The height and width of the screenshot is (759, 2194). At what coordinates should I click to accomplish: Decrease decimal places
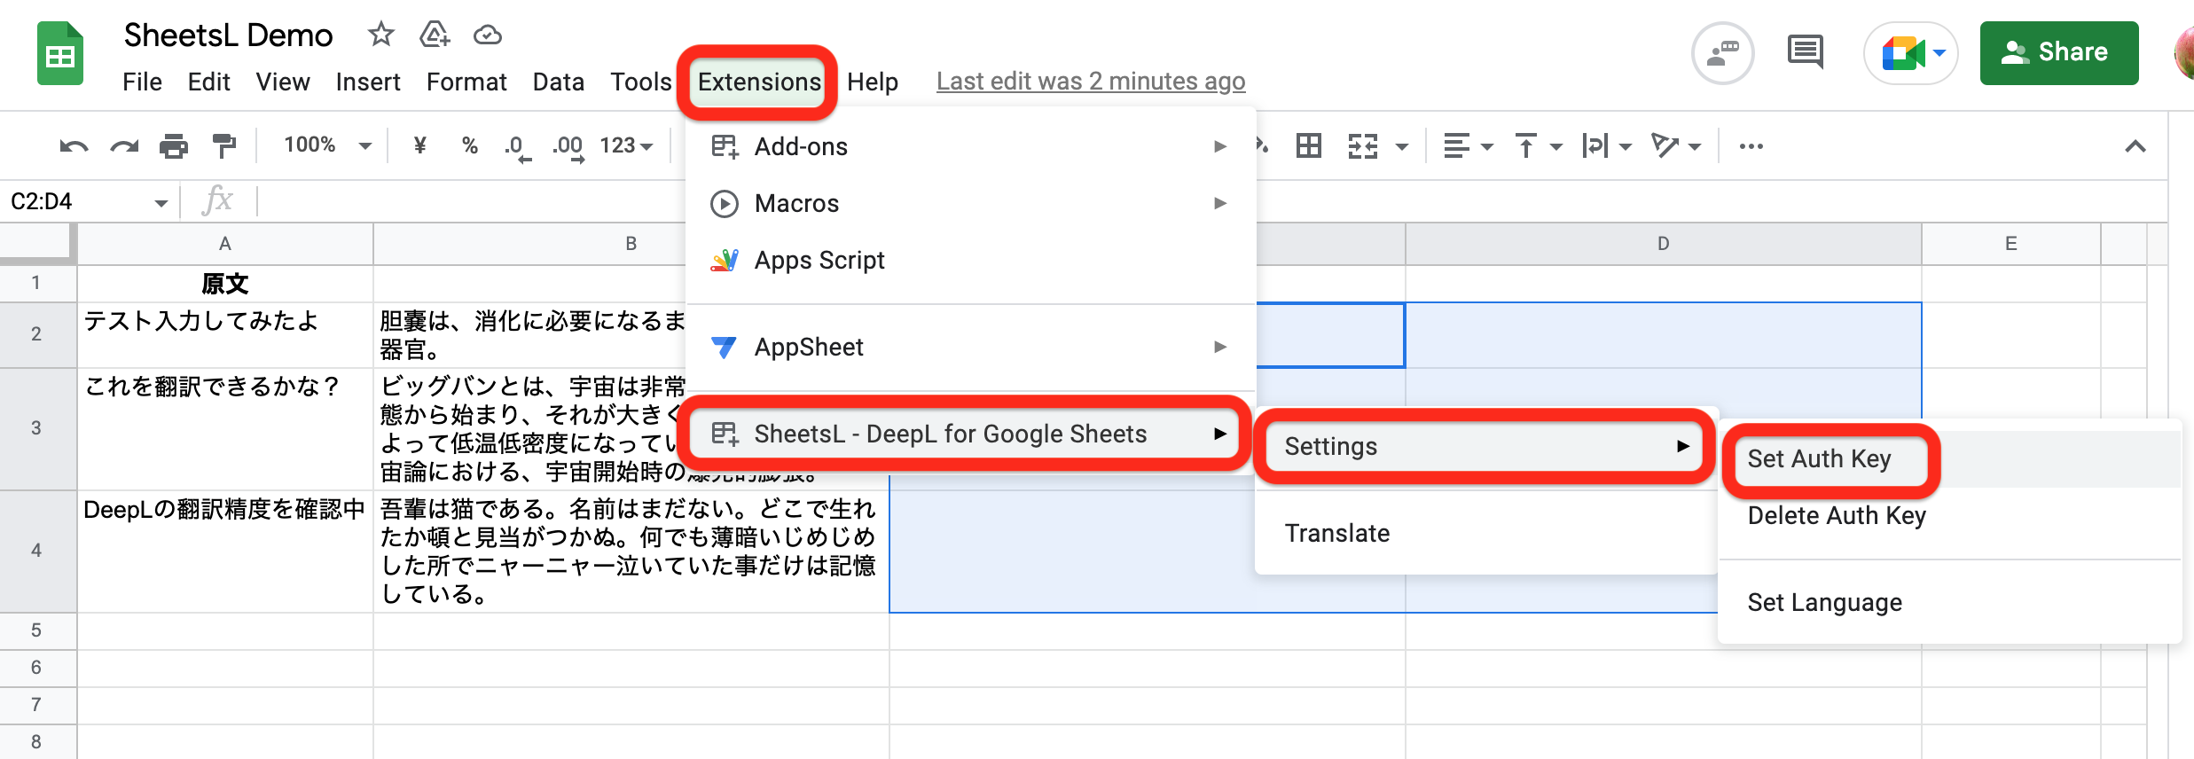coord(517,146)
